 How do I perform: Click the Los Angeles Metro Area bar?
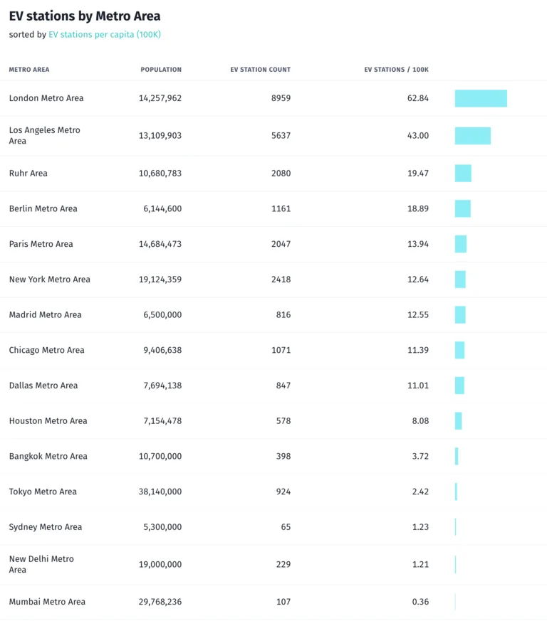(x=473, y=136)
